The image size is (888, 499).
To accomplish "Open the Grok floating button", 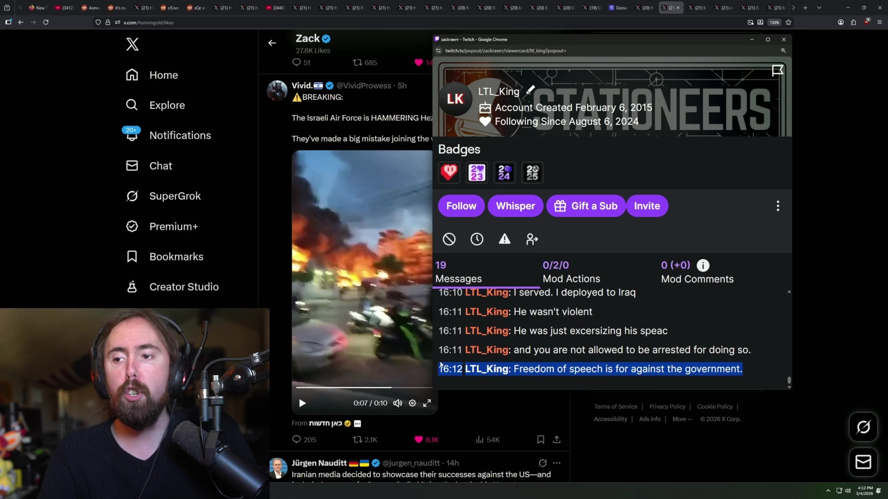I will pyautogui.click(x=863, y=427).
